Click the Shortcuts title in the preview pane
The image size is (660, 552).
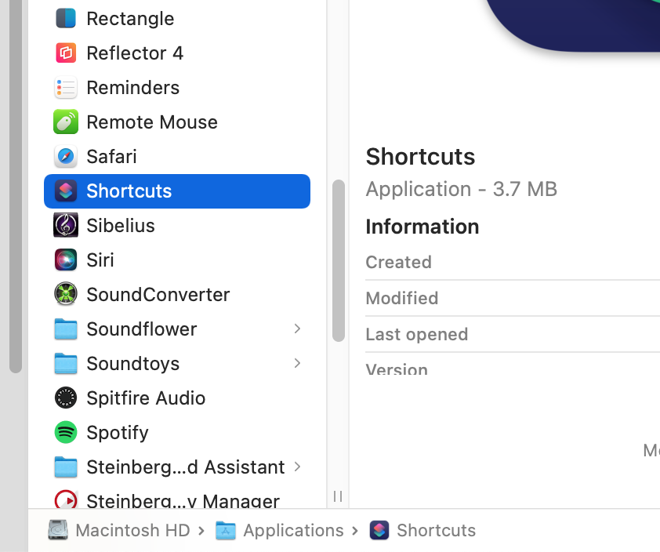coord(420,157)
